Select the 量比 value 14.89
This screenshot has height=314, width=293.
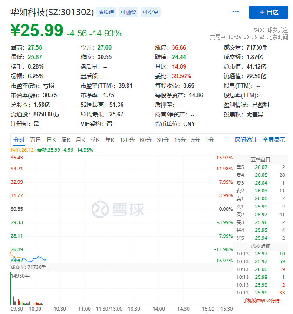[179, 67]
